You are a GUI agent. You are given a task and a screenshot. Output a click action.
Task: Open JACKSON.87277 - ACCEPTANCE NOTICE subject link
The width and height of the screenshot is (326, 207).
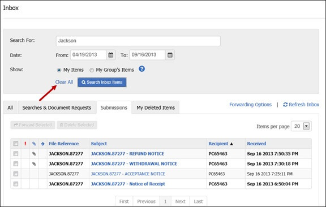point(128,174)
